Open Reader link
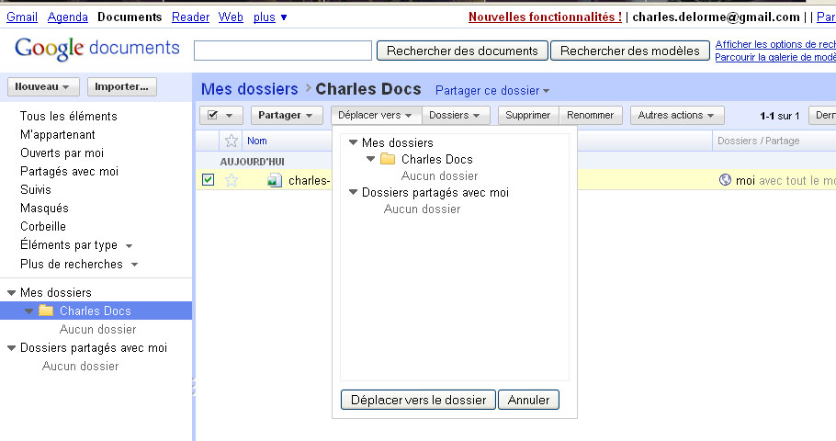 click(190, 17)
